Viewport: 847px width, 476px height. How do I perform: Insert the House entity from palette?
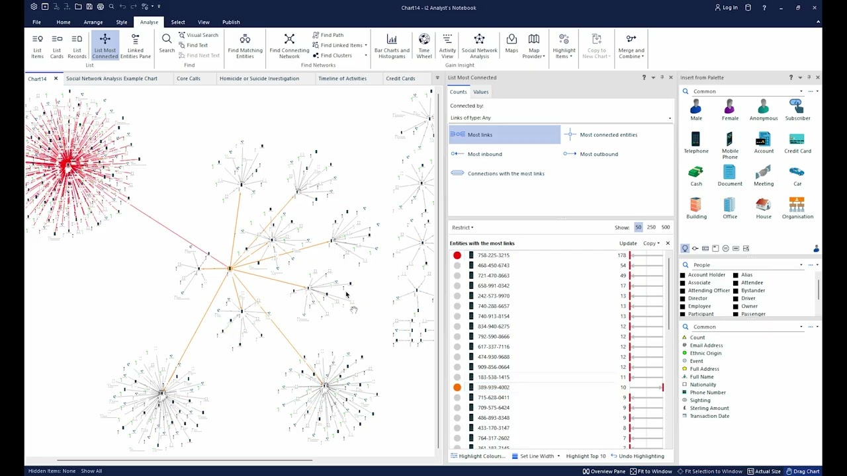point(764,208)
